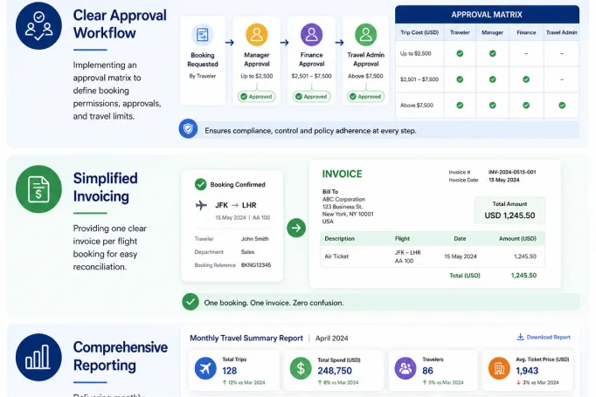
Task: Click the Clear Approval Workflow people icon
Action: point(38,26)
